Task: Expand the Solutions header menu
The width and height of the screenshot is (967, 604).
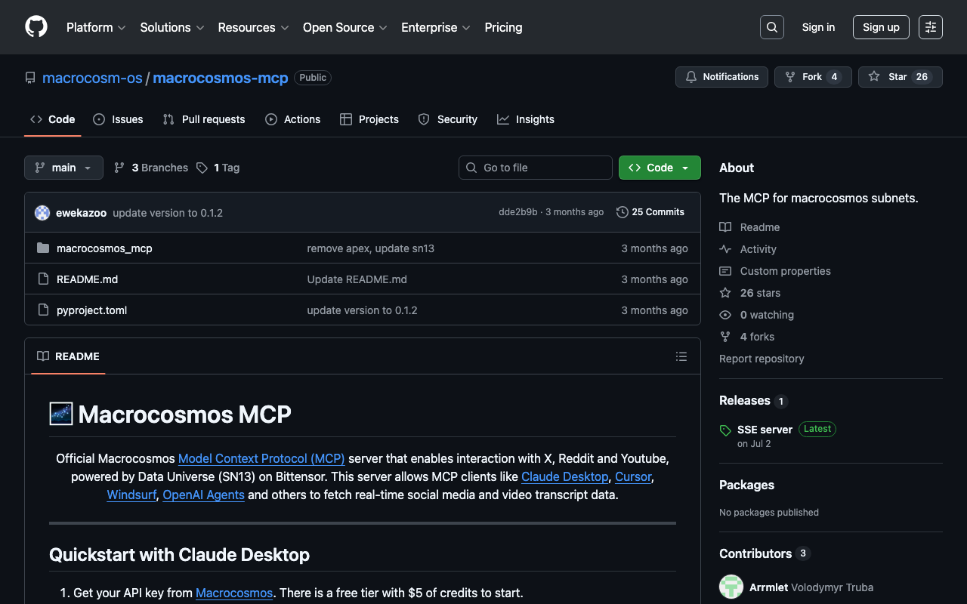Action: tap(171, 27)
